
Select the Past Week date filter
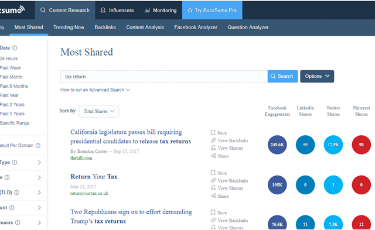[11, 68]
